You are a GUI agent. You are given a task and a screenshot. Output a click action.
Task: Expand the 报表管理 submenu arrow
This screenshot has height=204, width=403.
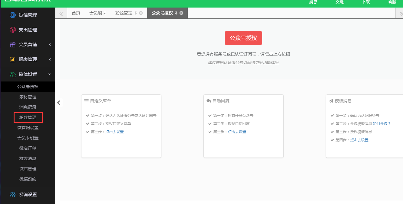pos(50,59)
